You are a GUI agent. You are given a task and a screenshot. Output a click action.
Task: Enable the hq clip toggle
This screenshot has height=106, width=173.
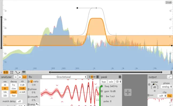coord(169,95)
